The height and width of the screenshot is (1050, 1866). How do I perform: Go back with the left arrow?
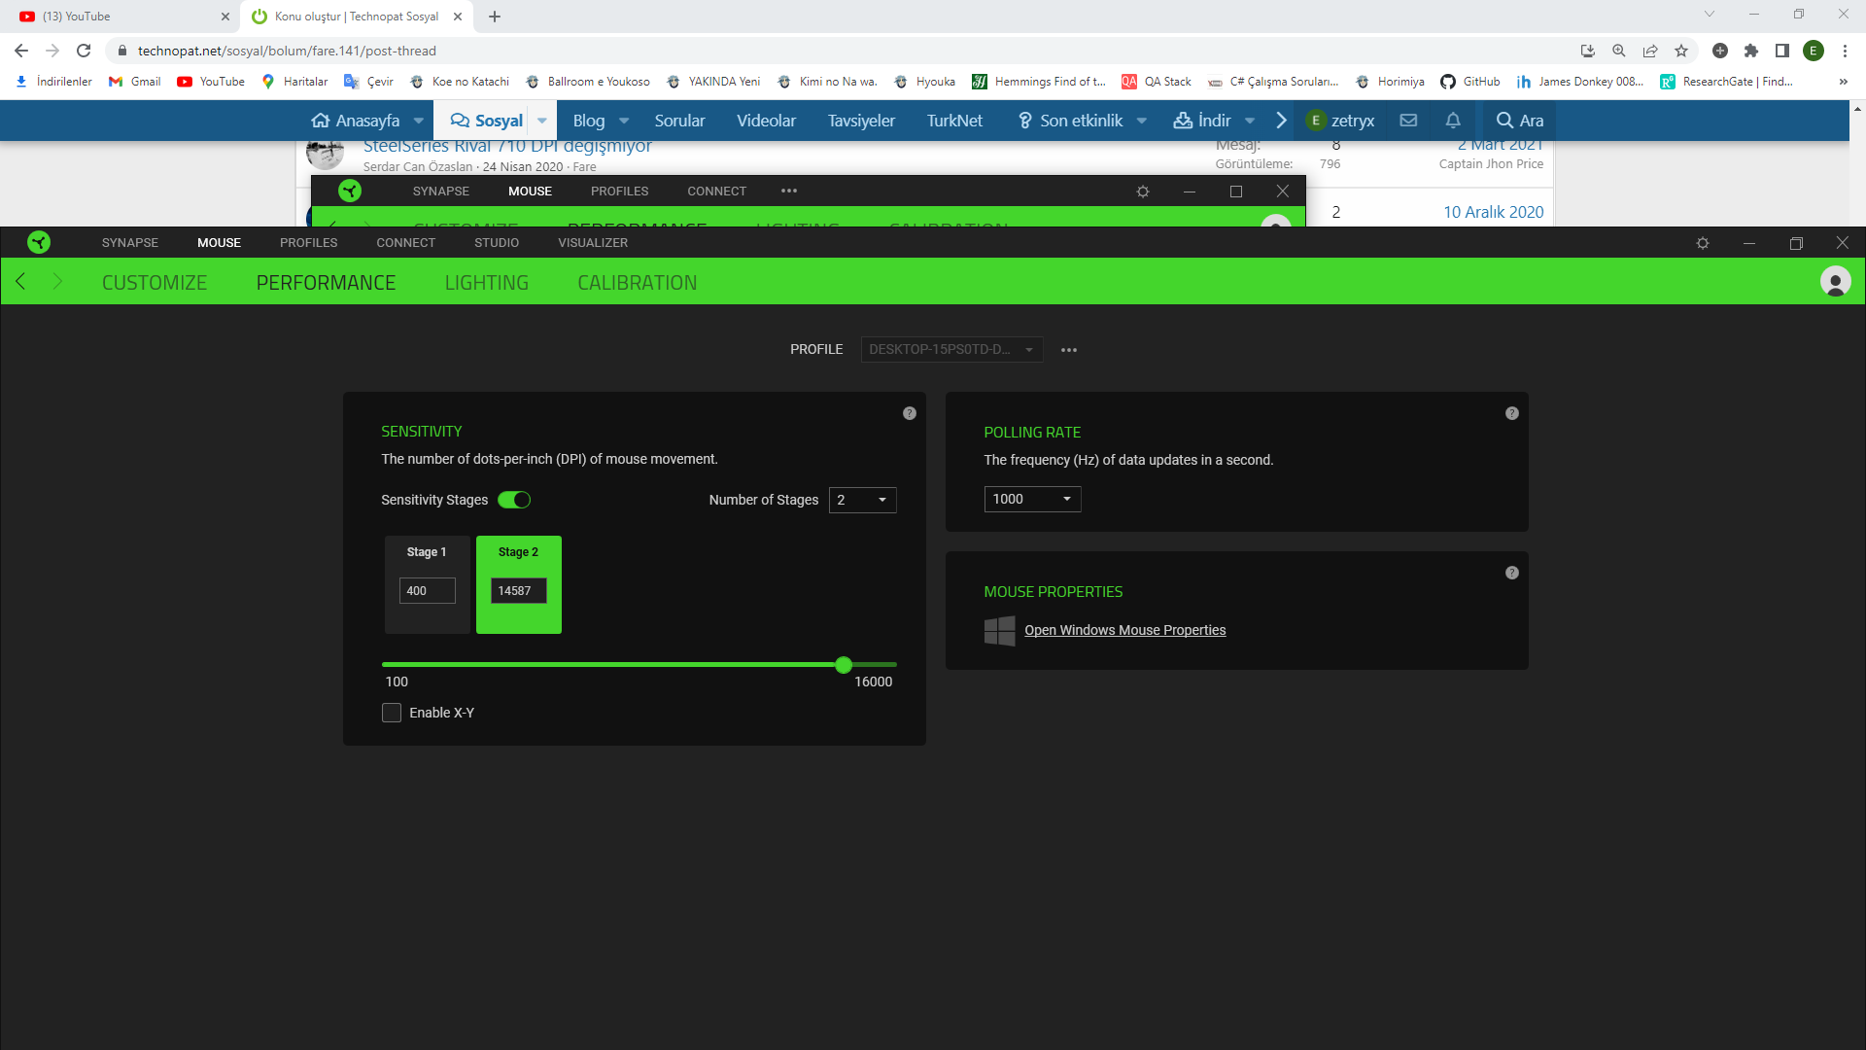pos(21,282)
